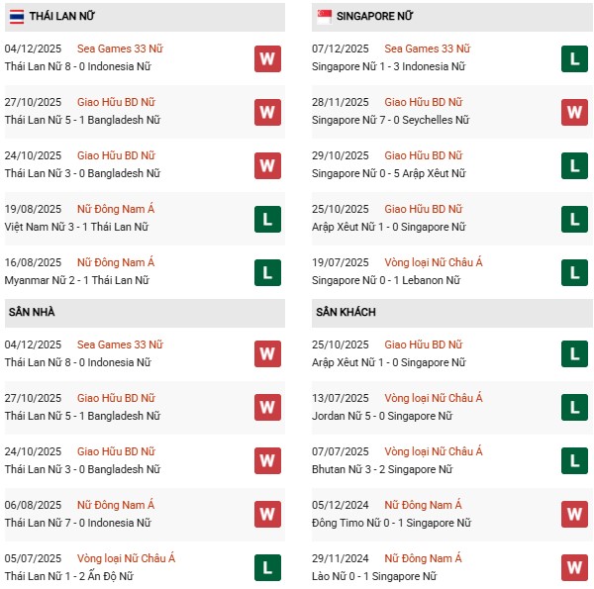
Task: Open the SÂN NHÀ section header
Action: pos(32,312)
